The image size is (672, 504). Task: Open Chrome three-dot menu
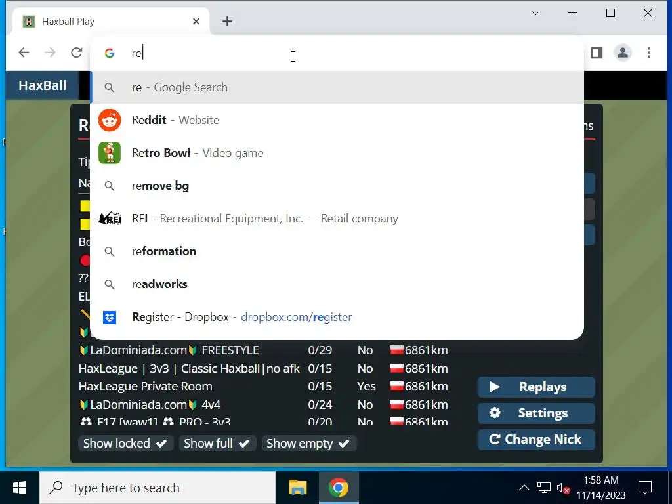(x=649, y=52)
